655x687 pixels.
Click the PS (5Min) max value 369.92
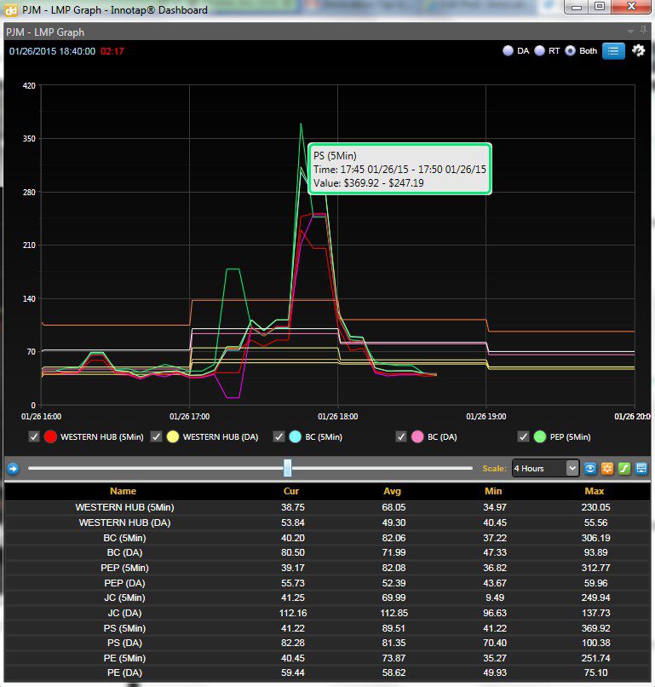click(x=596, y=628)
